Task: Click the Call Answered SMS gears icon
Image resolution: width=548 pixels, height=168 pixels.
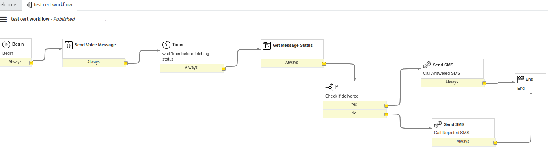Action: tap(427, 65)
